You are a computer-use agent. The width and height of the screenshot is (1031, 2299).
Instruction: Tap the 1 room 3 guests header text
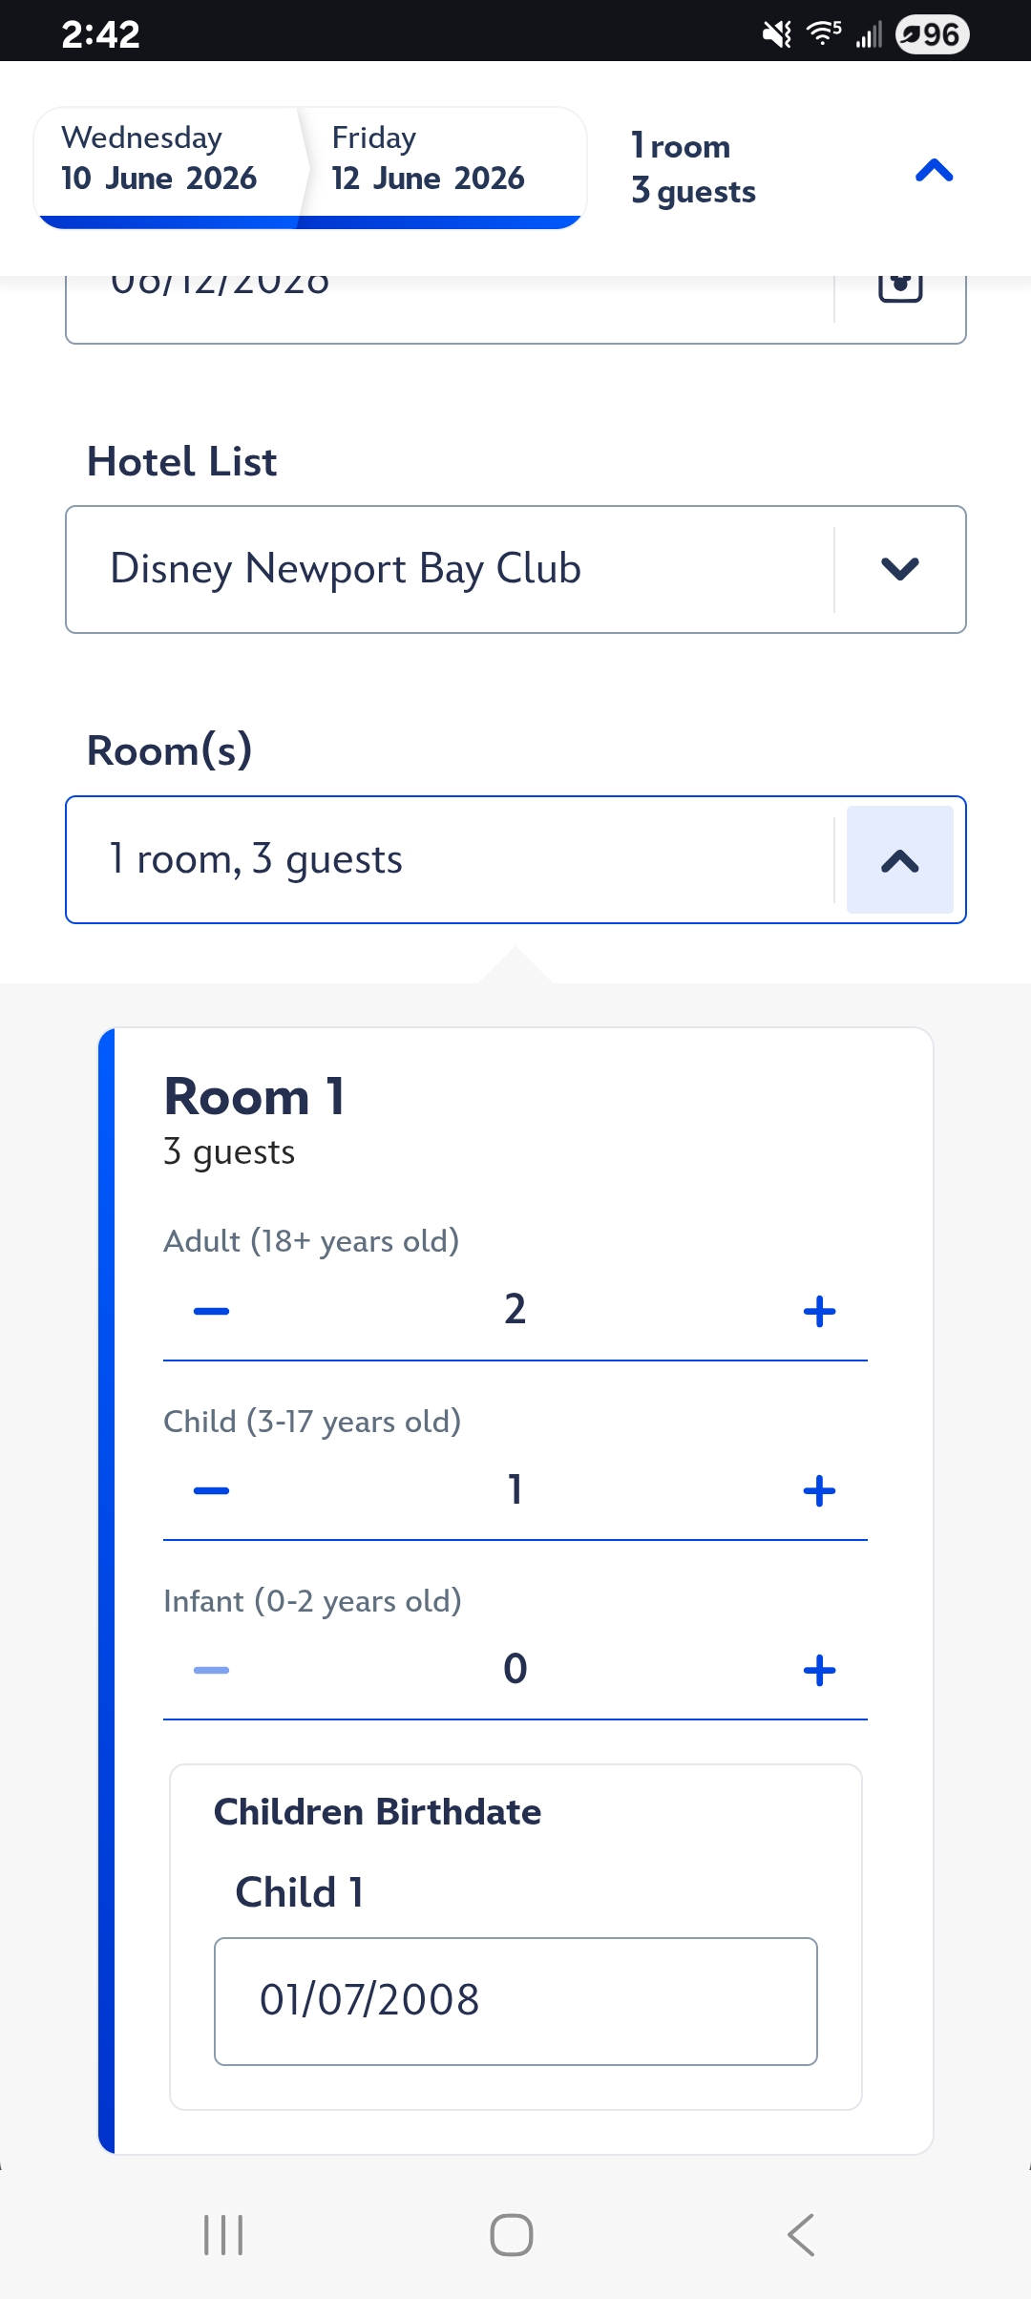tap(694, 169)
